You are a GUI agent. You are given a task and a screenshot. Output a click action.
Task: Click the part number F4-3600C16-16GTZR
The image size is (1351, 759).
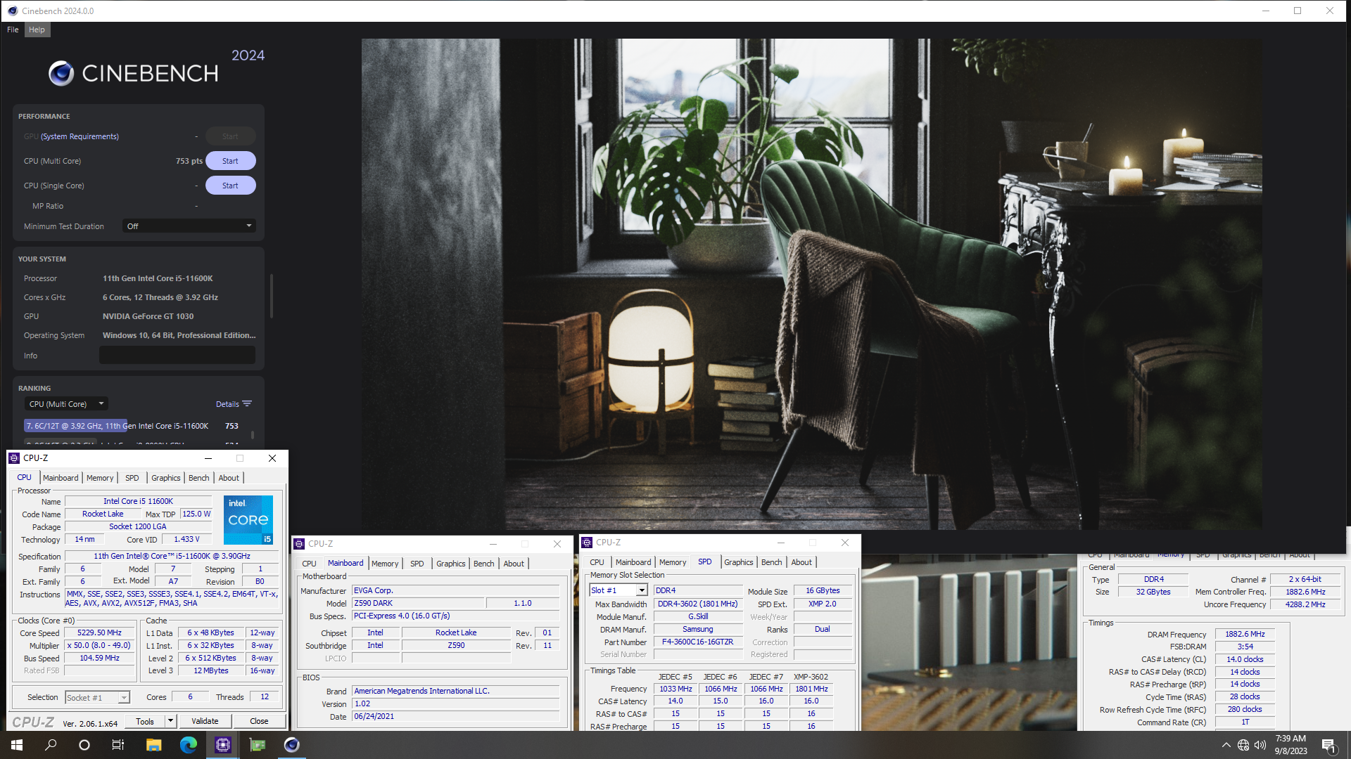coord(697,642)
